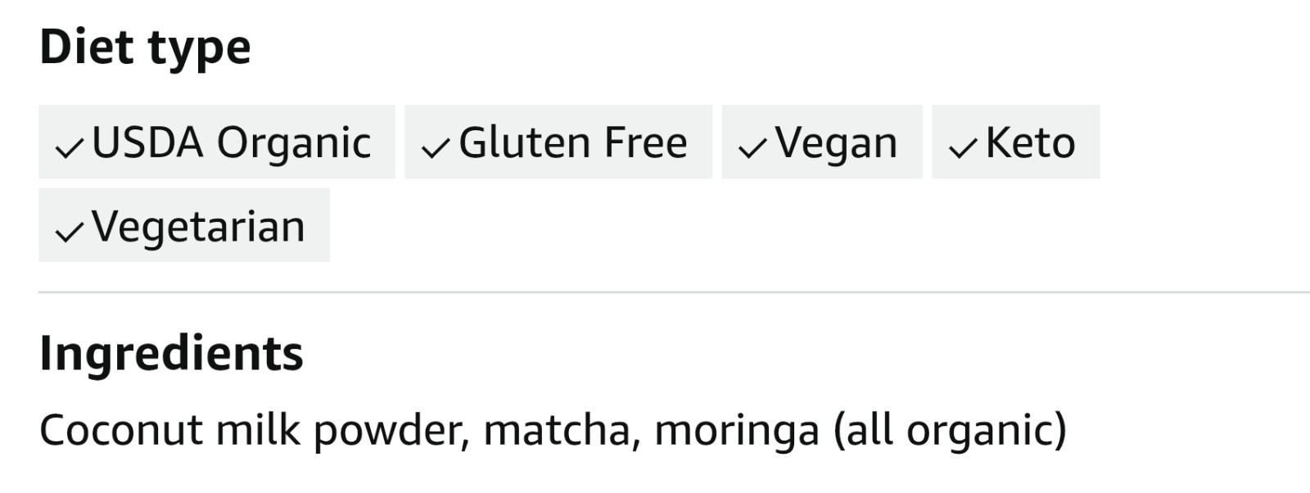Click the checkmark icon beside Vegetarian

pos(69,233)
